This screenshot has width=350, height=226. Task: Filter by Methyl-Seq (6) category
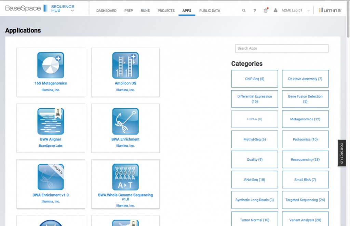(x=255, y=139)
